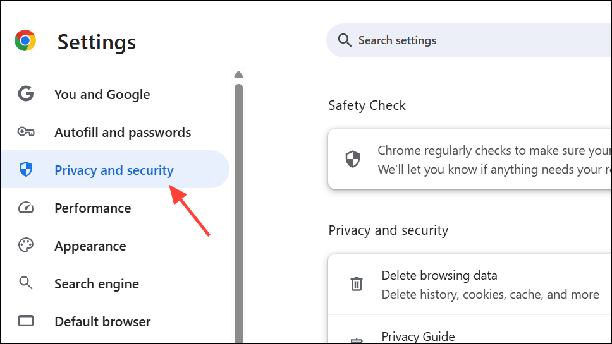Viewport: 612px width, 344px height.
Task: Click the Default browser window icon
Action: point(26,321)
